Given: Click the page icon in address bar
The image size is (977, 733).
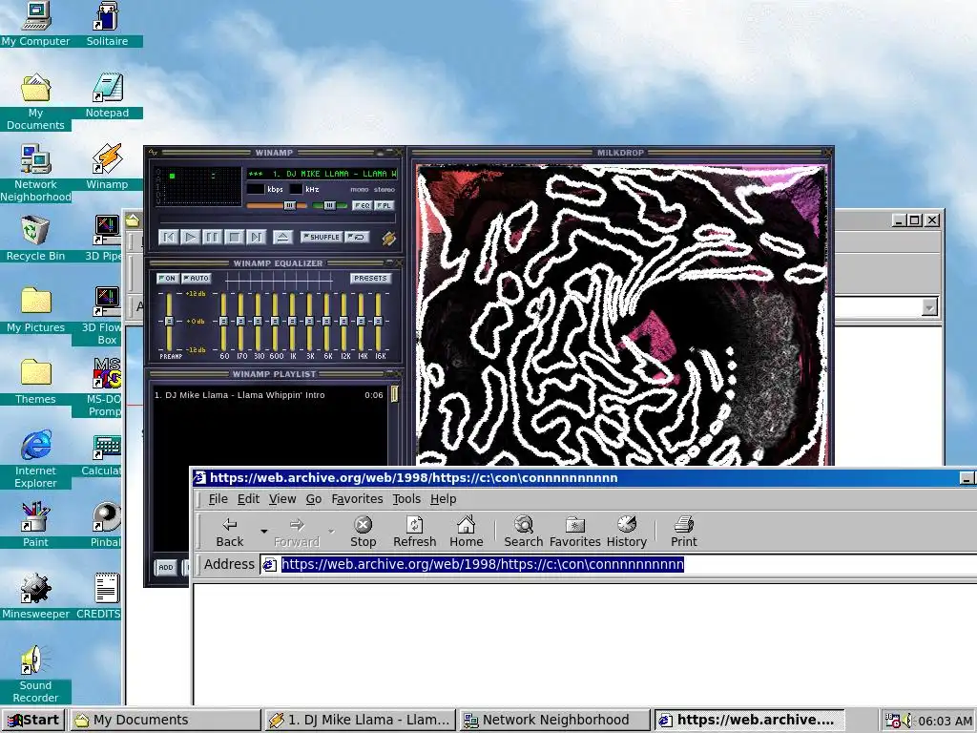Looking at the screenshot, I should click(x=270, y=565).
